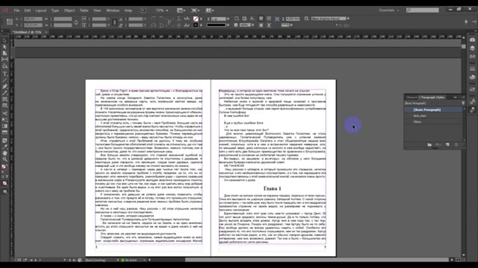The image size is (478, 268).
Task: Select the Gradient Swatch tool
Action: click(x=5, y=126)
